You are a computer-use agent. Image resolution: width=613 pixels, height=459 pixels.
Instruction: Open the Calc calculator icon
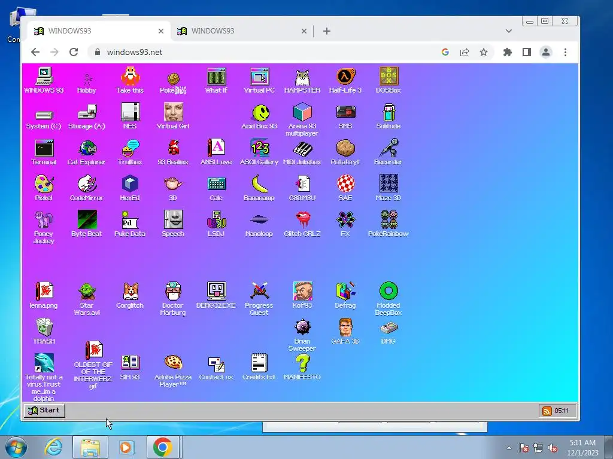[216, 184]
